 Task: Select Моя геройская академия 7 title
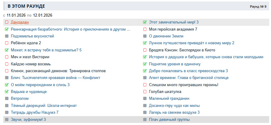click(173, 29)
